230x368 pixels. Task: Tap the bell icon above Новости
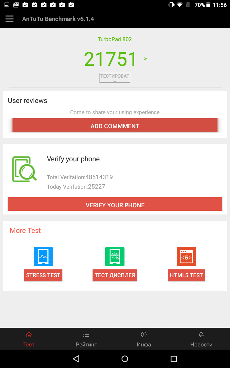(201, 335)
